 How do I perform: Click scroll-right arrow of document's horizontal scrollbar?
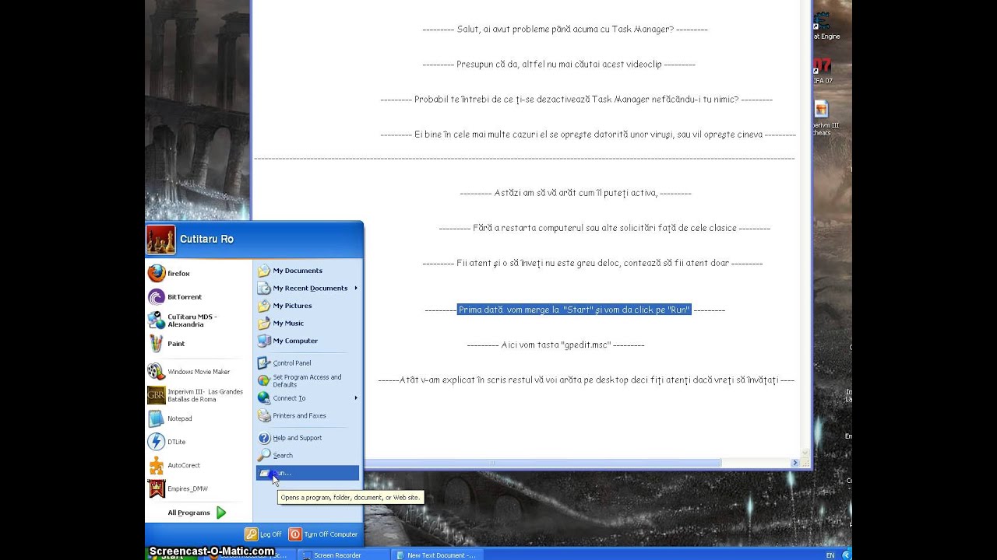794,463
